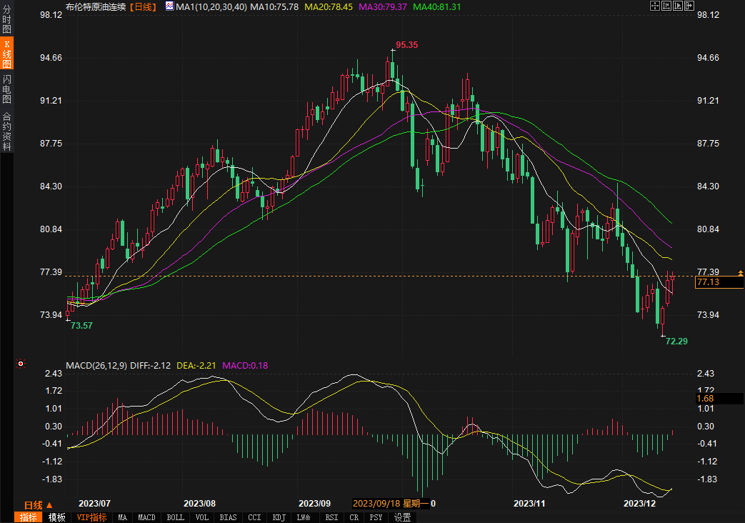Click the orange arrow marker beside current price
This screenshot has height=523, width=745.
[740, 273]
